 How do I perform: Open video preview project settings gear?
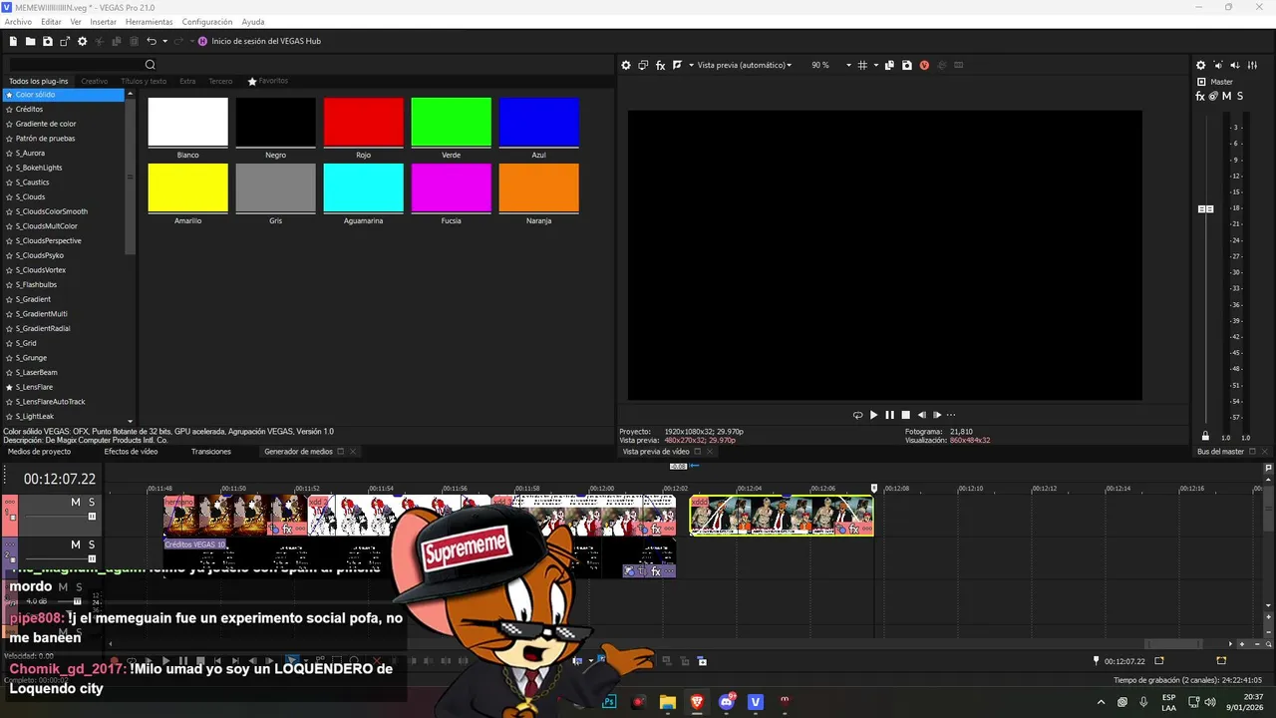coord(626,65)
